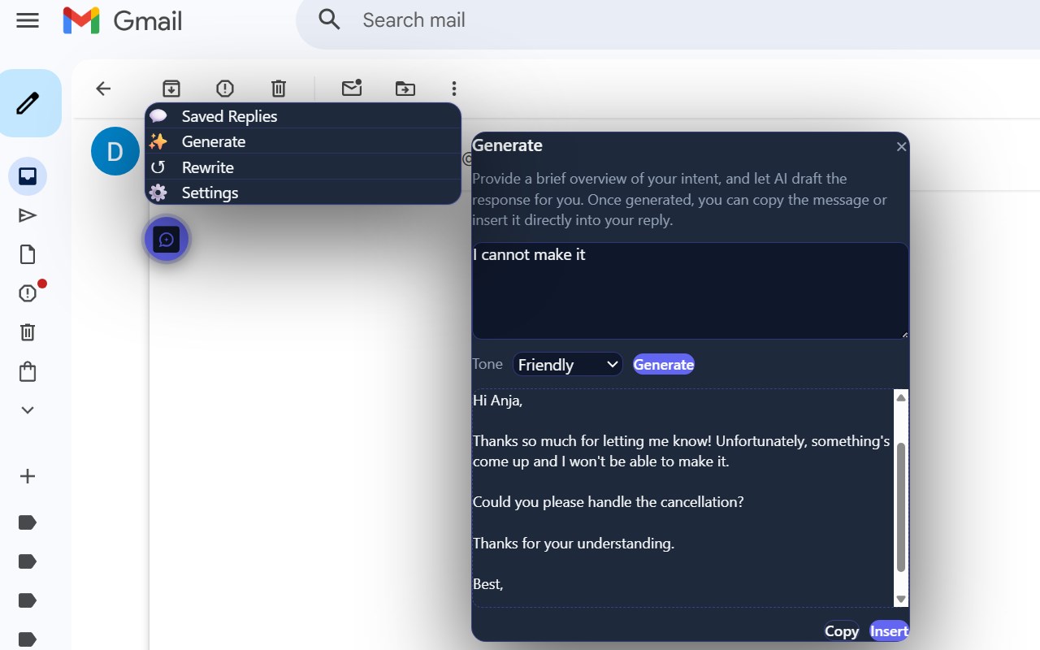This screenshot has width=1040, height=650.
Task: Open the AI assistant floating chat icon
Action: click(x=167, y=240)
